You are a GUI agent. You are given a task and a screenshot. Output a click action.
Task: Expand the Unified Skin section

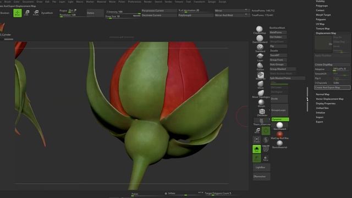pos(322,108)
